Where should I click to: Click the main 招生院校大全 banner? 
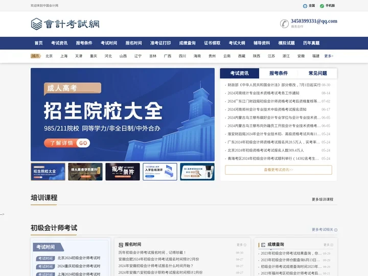coord(123,114)
